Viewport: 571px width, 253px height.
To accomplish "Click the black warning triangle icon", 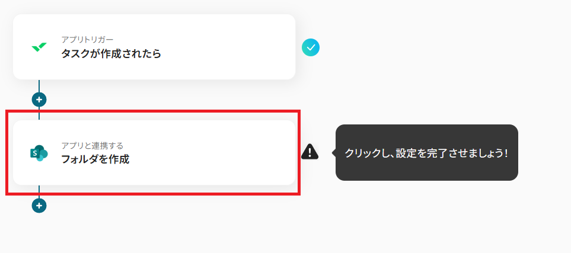I will (310, 152).
